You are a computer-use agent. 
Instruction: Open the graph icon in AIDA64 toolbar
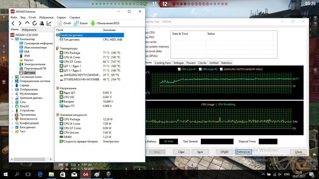point(49,23)
